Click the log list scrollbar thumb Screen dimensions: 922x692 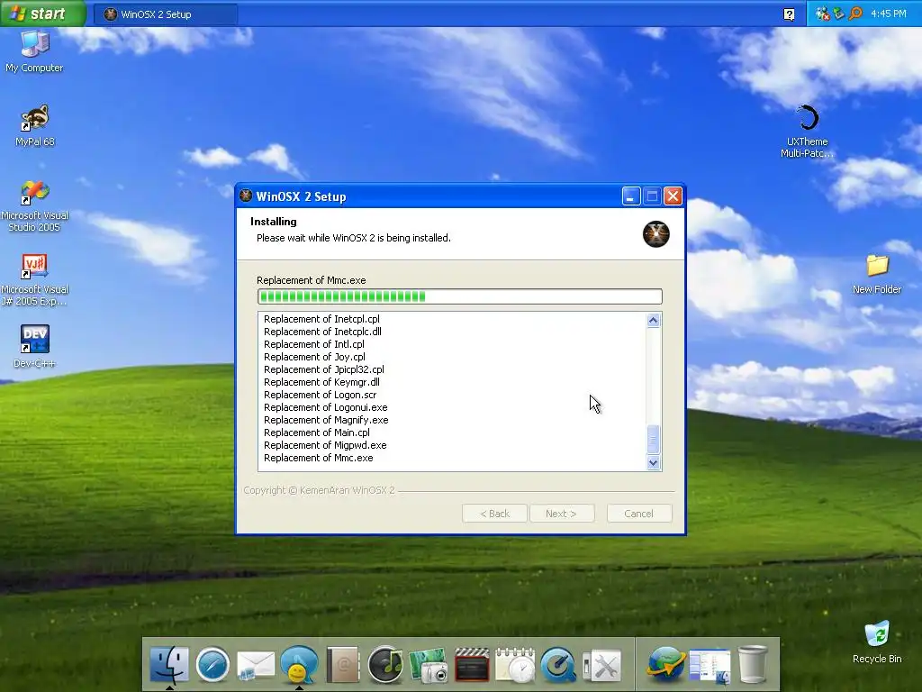[x=654, y=440]
